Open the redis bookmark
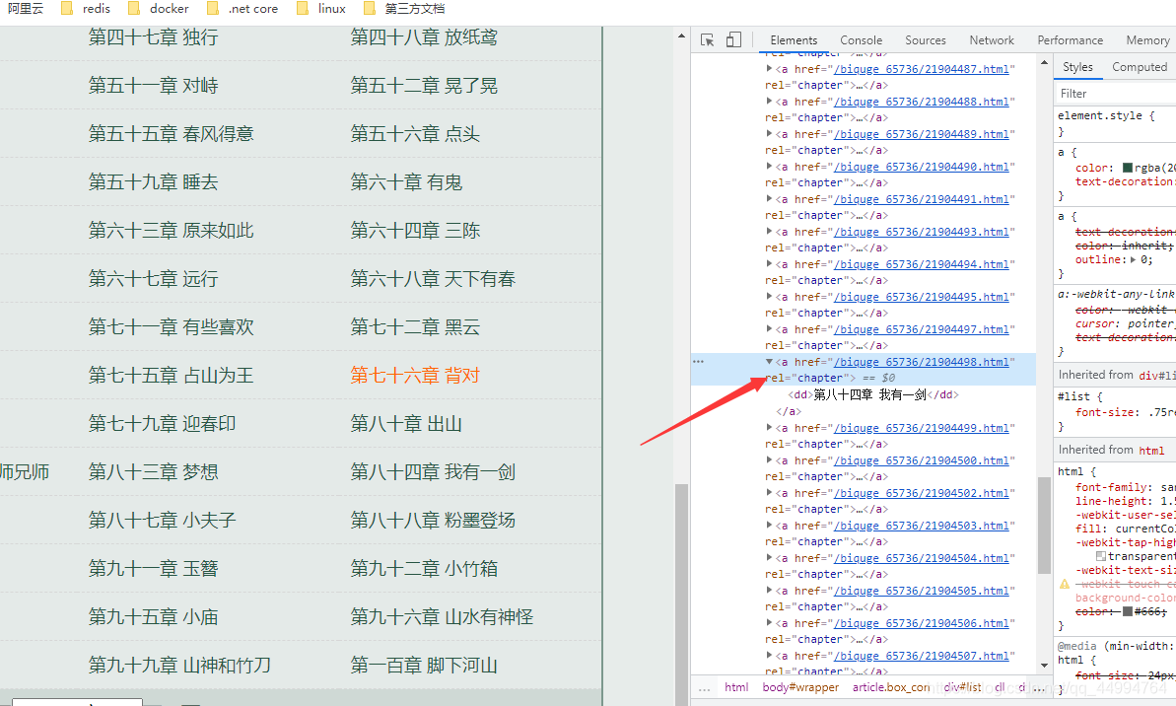 pos(95,8)
